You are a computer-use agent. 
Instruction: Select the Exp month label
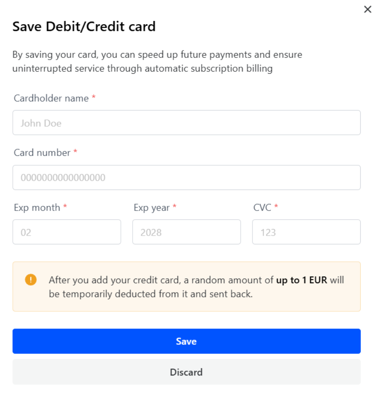37,207
